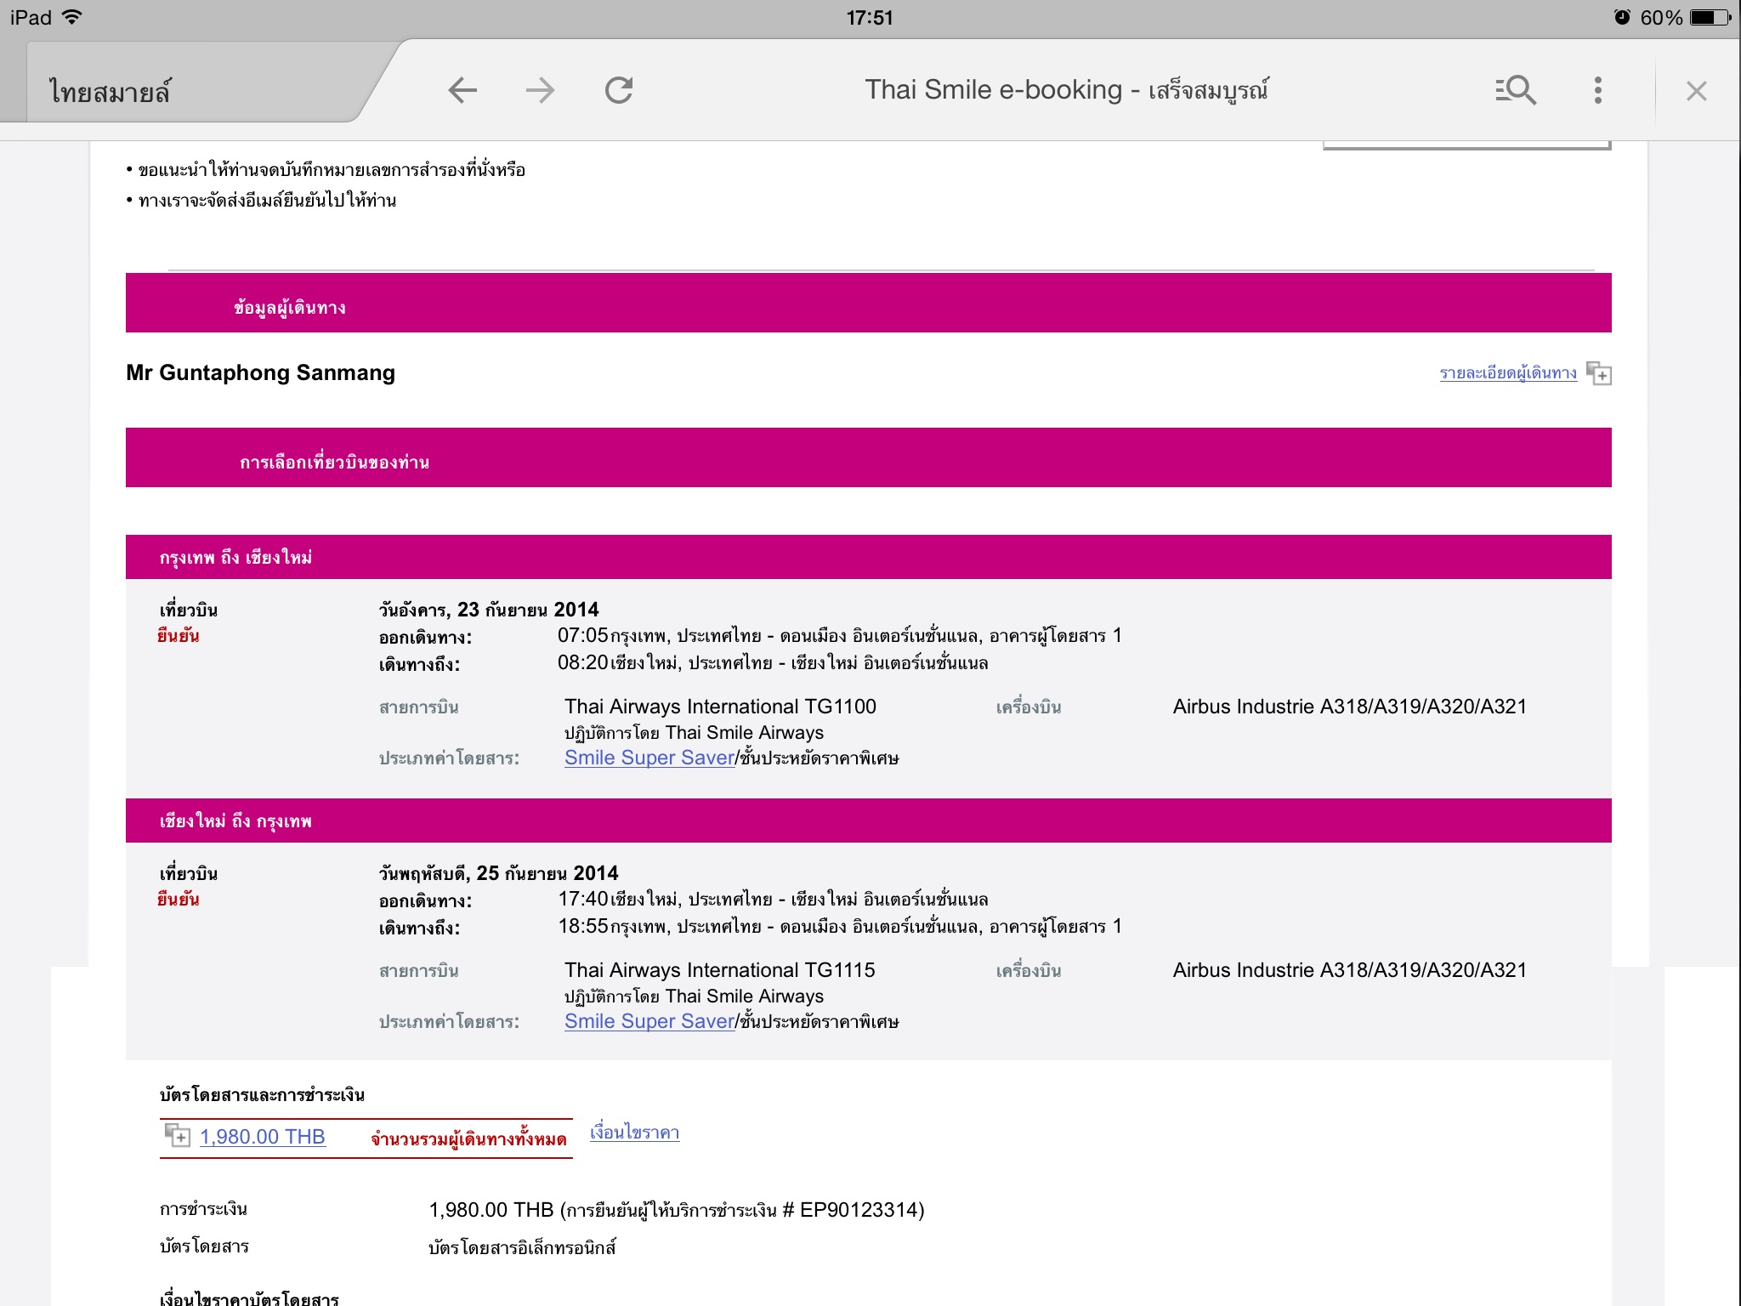Click passenger name Mr Guntaphong Sanmang
Viewport: 1741px width, 1306px height.
tap(261, 372)
